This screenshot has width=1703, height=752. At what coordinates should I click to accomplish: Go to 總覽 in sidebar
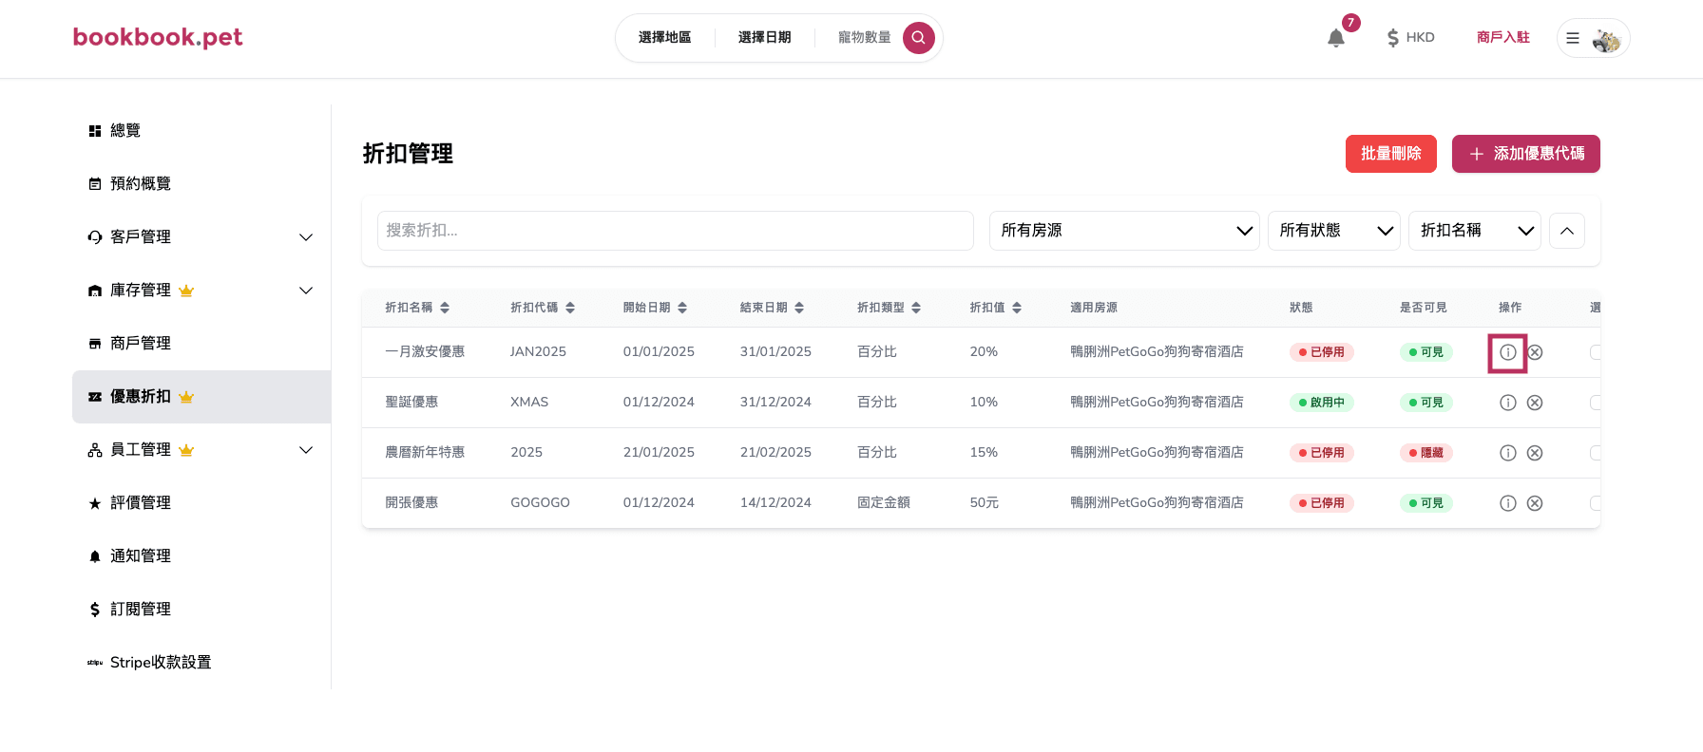[201, 131]
